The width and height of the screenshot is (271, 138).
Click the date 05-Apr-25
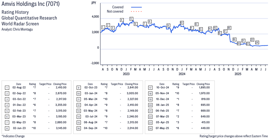pyautogui.click(x=163, y=122)
